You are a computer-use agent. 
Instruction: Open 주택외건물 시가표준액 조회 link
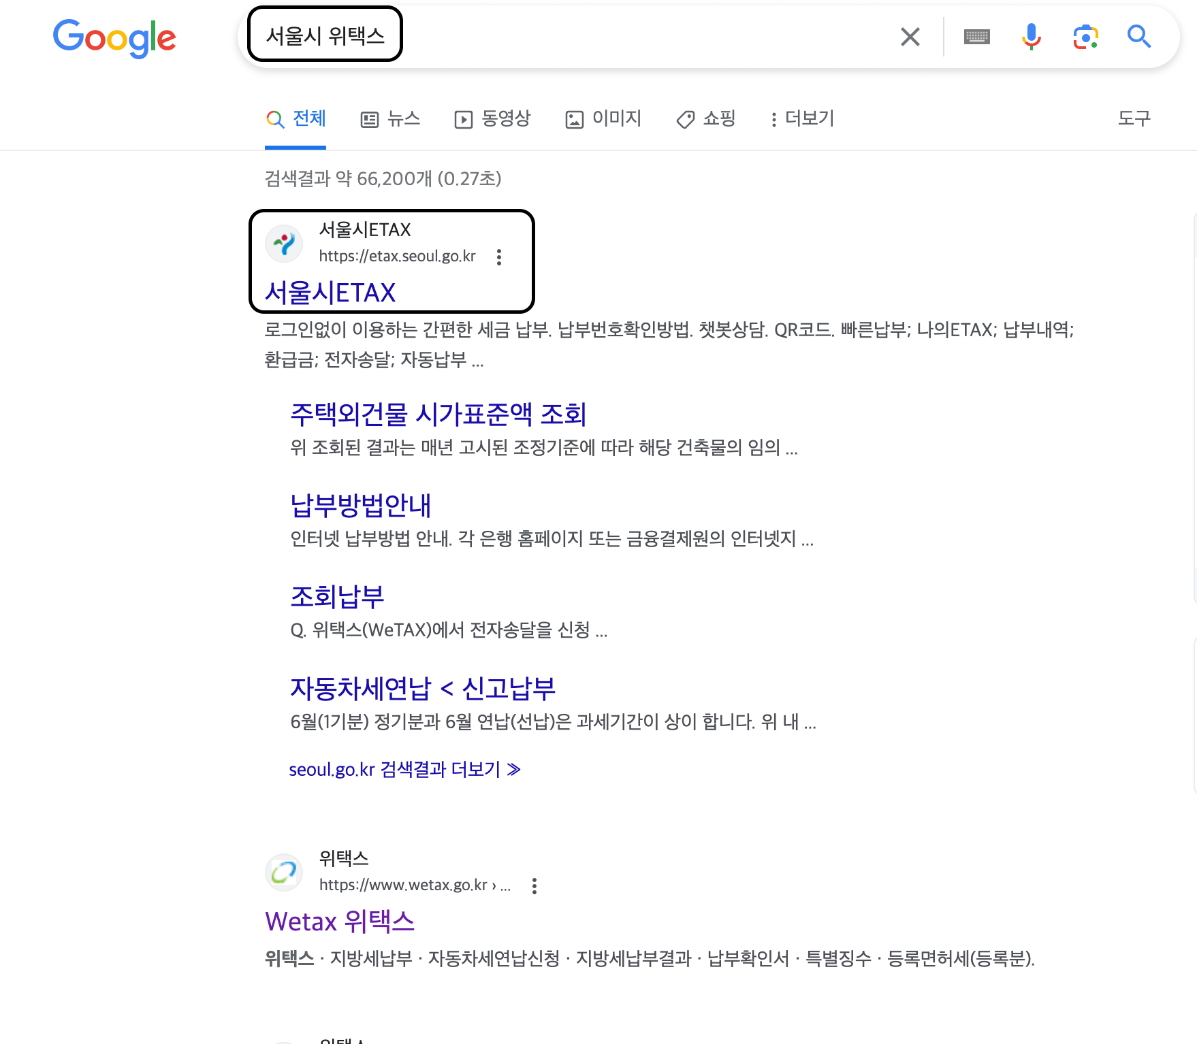click(438, 414)
